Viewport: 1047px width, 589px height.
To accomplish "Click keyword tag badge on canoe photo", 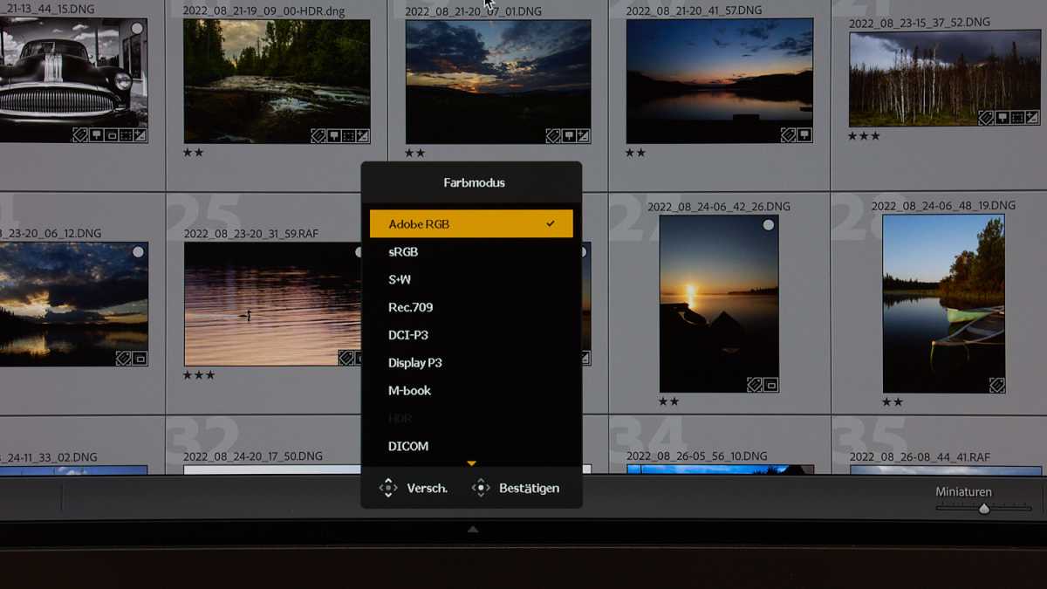I will (996, 385).
